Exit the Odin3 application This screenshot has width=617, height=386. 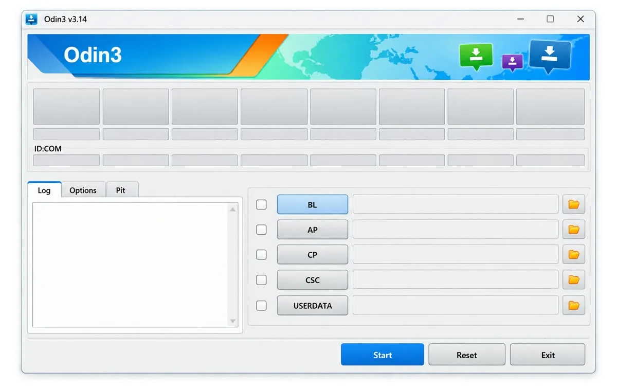pyautogui.click(x=548, y=355)
